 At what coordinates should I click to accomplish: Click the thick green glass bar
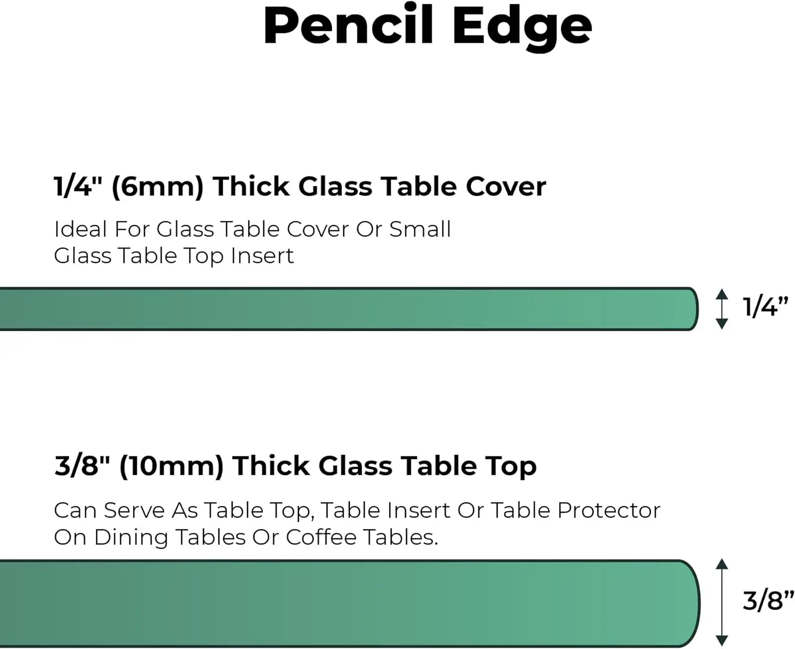pos(350,603)
